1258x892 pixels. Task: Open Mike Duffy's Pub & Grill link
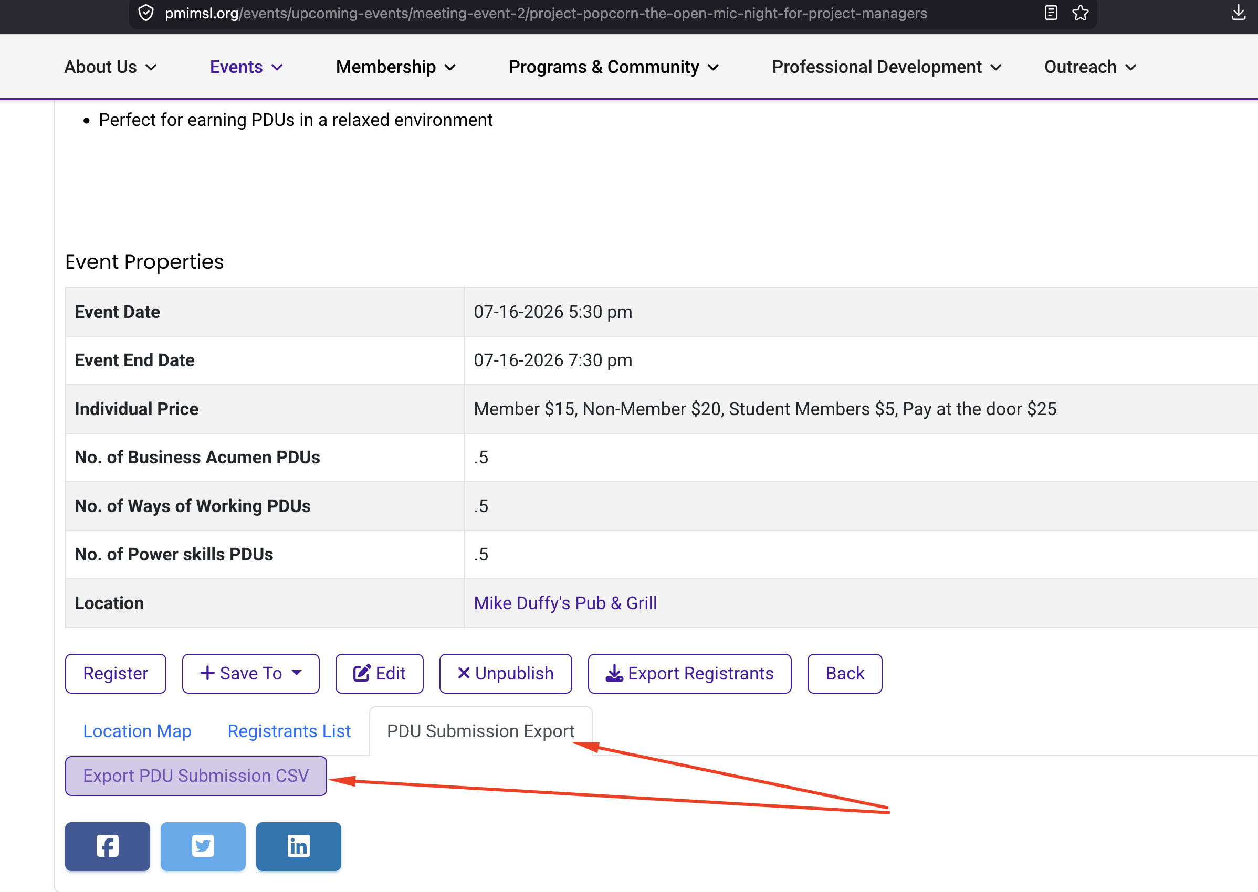click(x=565, y=603)
